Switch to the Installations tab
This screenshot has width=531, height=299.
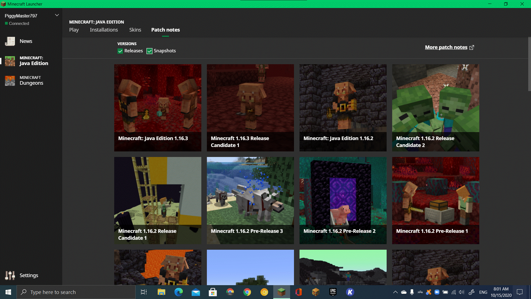point(104,30)
